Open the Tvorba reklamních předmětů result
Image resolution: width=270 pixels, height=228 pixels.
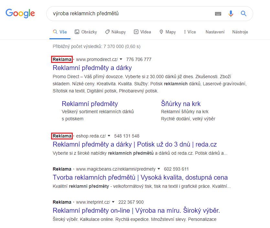click(x=140, y=177)
